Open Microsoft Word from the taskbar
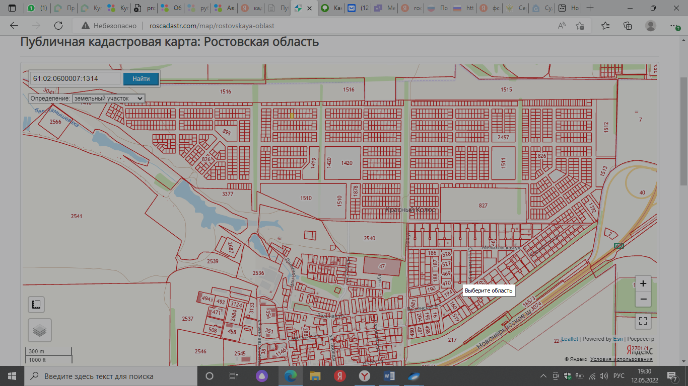The height and width of the screenshot is (386, 688). [389, 376]
